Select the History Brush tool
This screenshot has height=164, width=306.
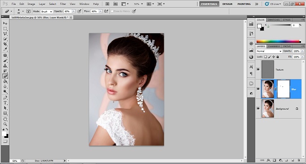pyautogui.click(x=5, y=71)
